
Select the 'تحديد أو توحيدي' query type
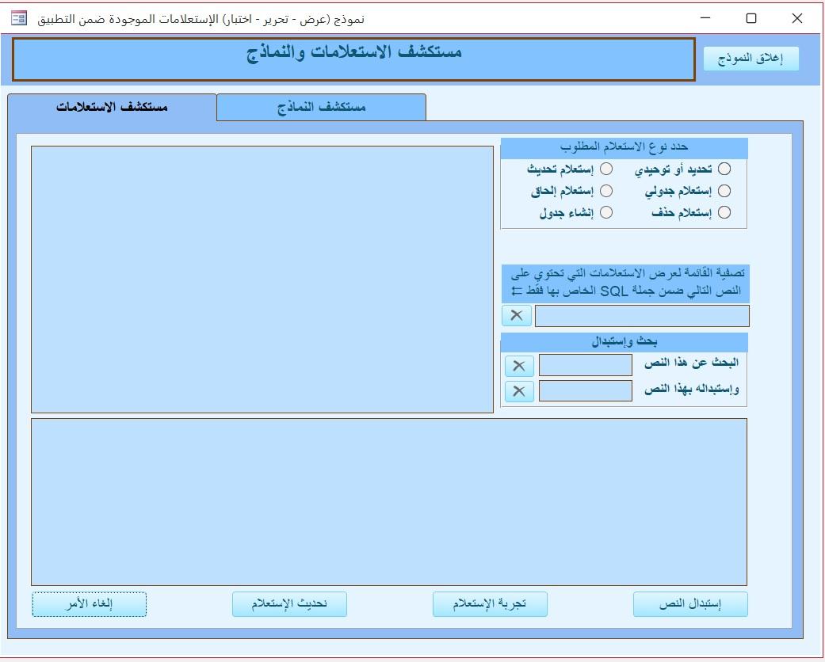(x=724, y=169)
